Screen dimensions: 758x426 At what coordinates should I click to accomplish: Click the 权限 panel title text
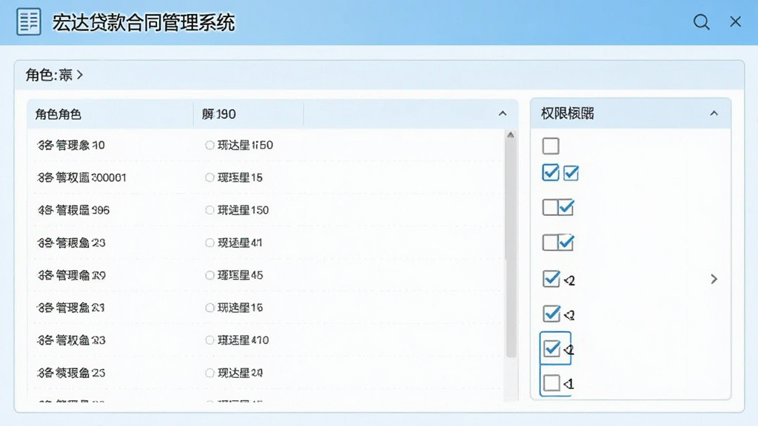[x=567, y=113]
